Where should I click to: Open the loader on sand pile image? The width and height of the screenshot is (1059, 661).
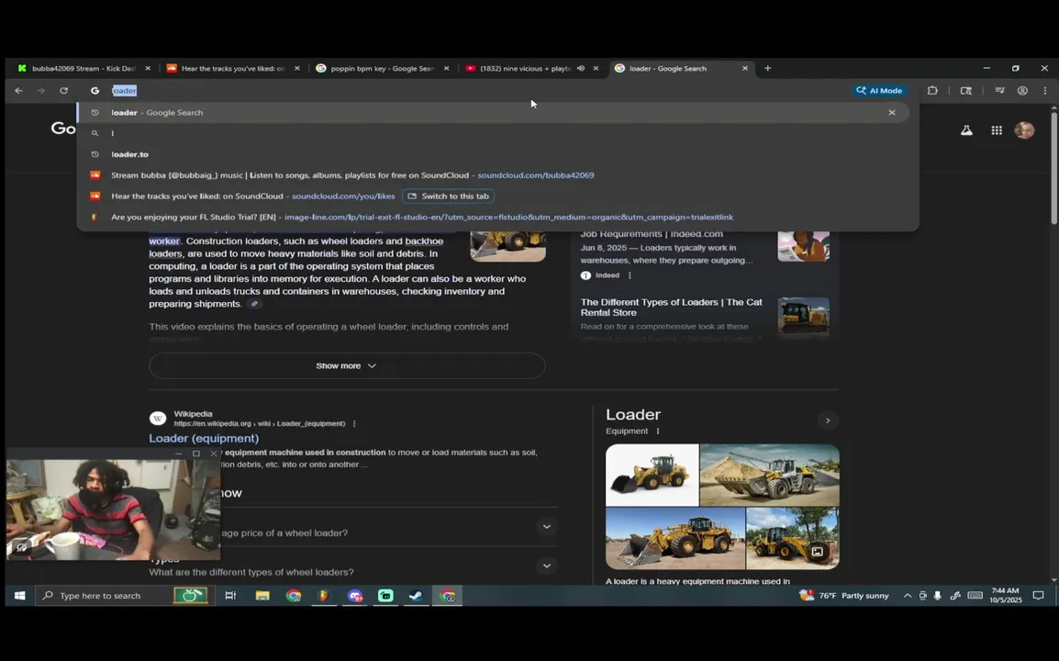click(x=769, y=476)
